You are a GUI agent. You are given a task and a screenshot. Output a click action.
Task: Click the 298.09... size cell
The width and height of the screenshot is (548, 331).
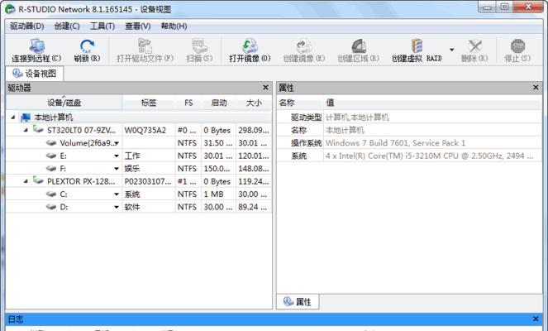point(254,130)
